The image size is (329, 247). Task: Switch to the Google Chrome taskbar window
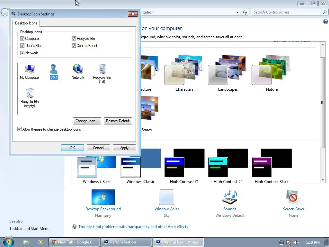tap(74, 242)
